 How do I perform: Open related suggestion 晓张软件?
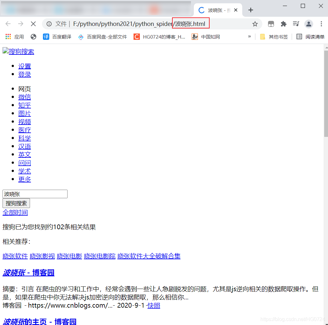tap(15, 256)
